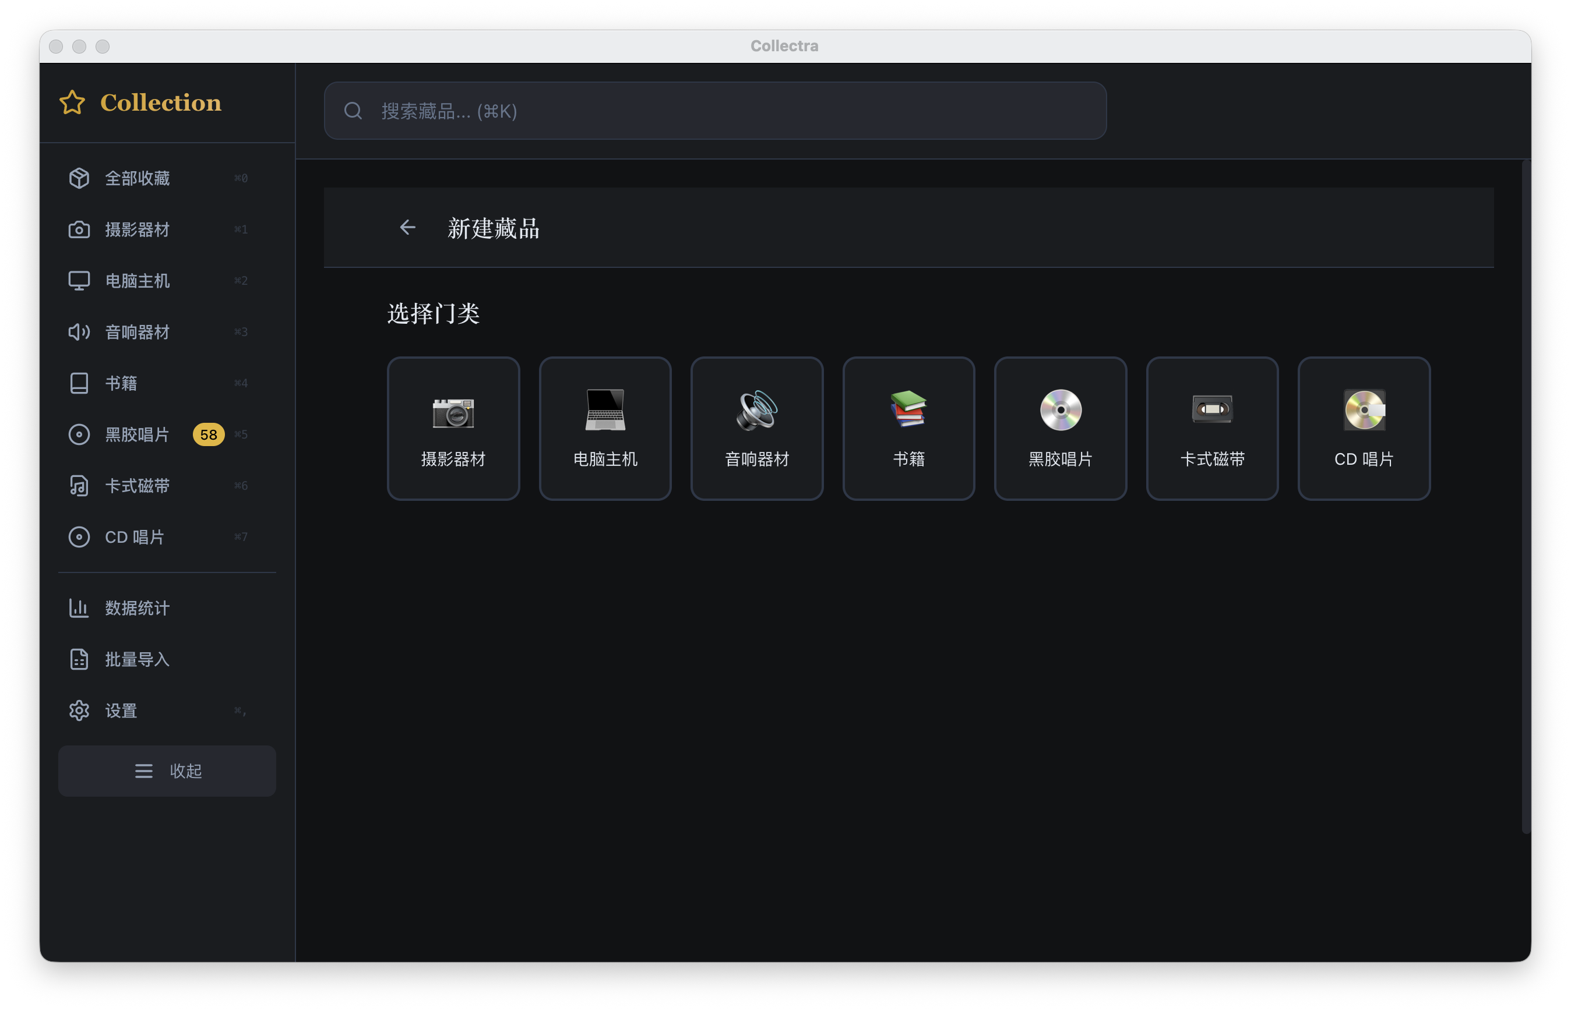Image resolution: width=1571 pixels, height=1011 pixels.
Task: Click the vertical scrollbar on the right
Action: click(x=1526, y=496)
